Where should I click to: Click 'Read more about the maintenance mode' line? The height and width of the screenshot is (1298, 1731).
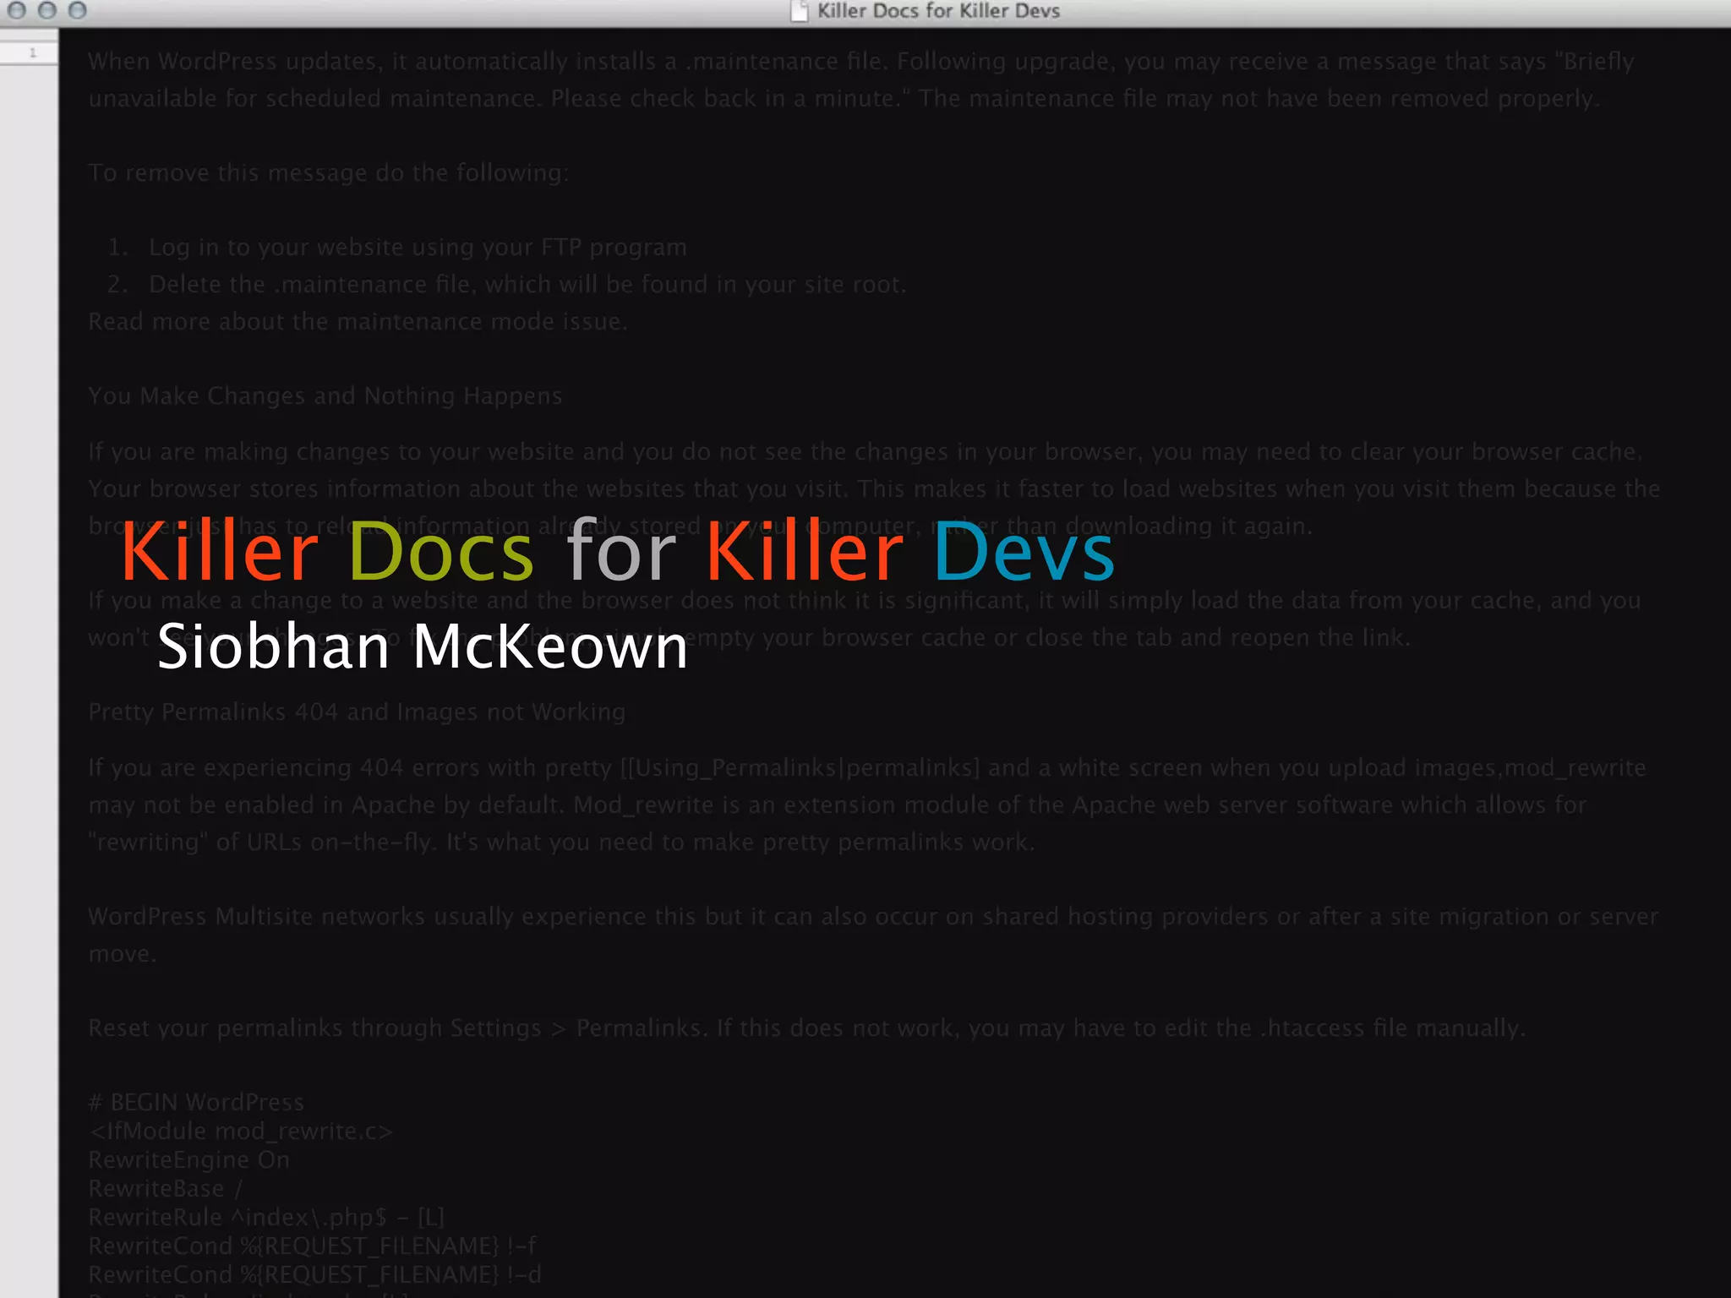tap(358, 322)
